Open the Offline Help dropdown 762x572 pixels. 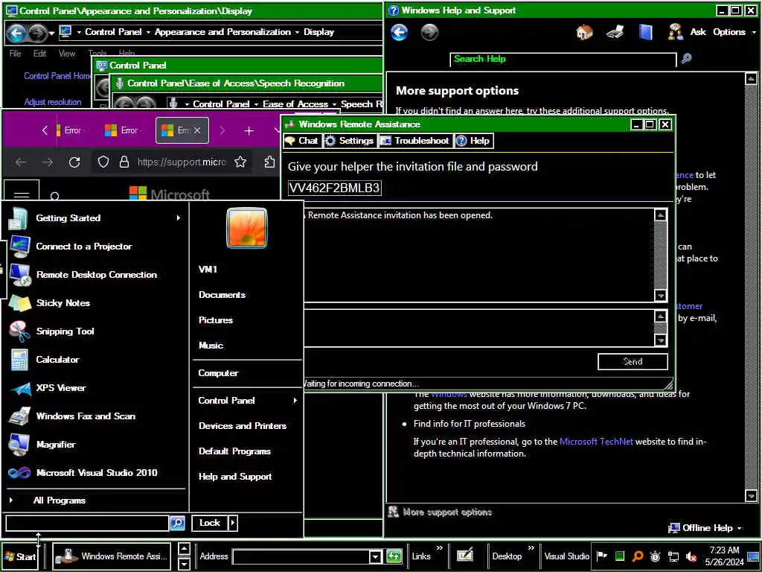click(705, 528)
